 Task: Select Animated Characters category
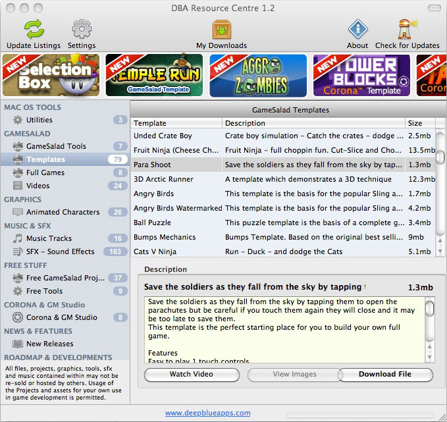click(x=65, y=212)
